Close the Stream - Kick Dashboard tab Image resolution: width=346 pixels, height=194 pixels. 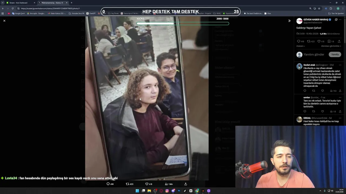click(x=34, y=3)
